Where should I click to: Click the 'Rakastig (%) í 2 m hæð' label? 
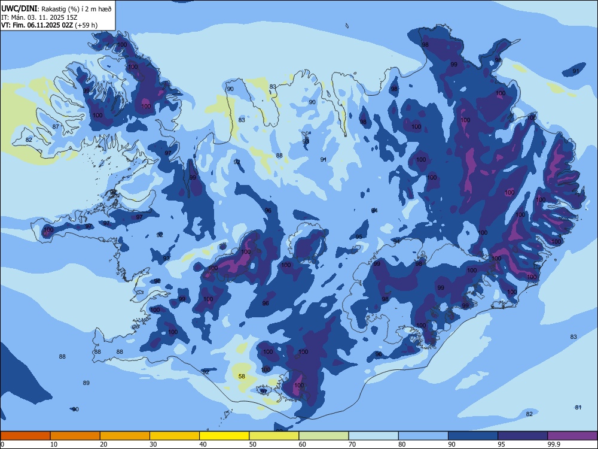(77, 9)
